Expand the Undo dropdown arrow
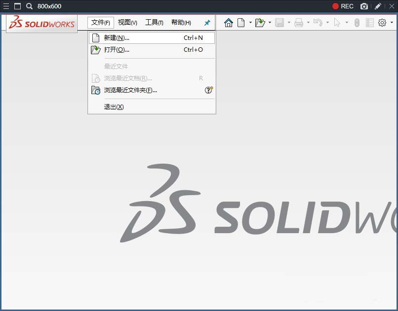 (327, 23)
